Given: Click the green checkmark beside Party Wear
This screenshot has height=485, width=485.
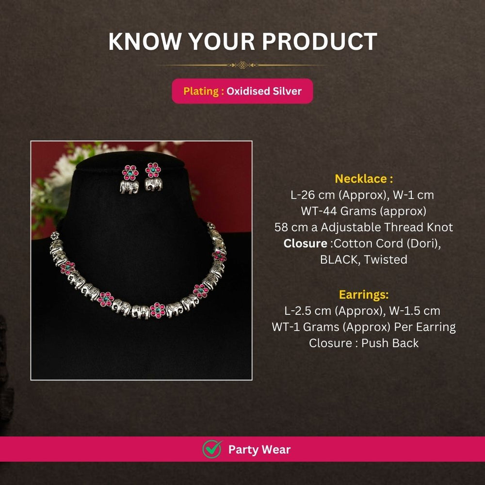Looking at the screenshot, I should click(x=212, y=449).
